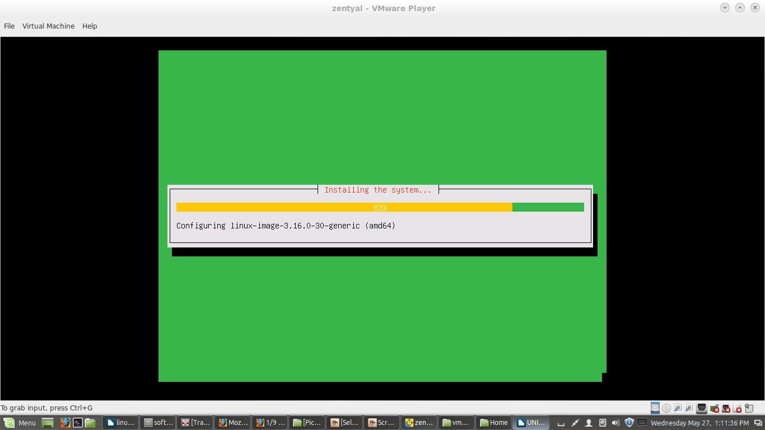Image resolution: width=765 pixels, height=430 pixels.
Task: Click the device icon right after the CD/DVD icon
Action: coord(678,408)
